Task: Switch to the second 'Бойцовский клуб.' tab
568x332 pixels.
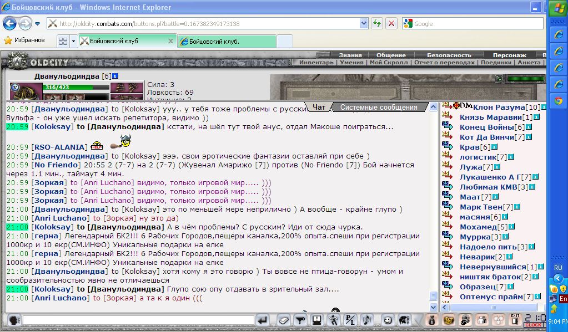Action: (227, 41)
